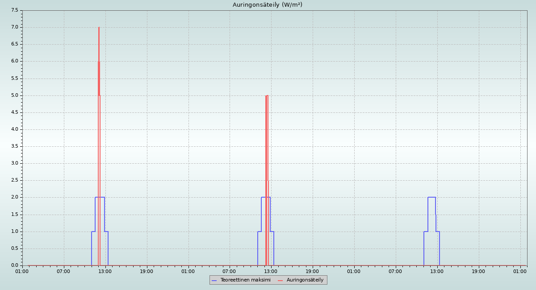Click the leftmost 01:00 time label
Screen dimensions: 536x290
coord(22,271)
